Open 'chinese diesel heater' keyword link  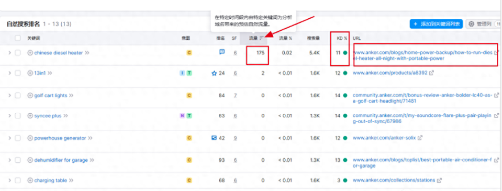point(59,53)
